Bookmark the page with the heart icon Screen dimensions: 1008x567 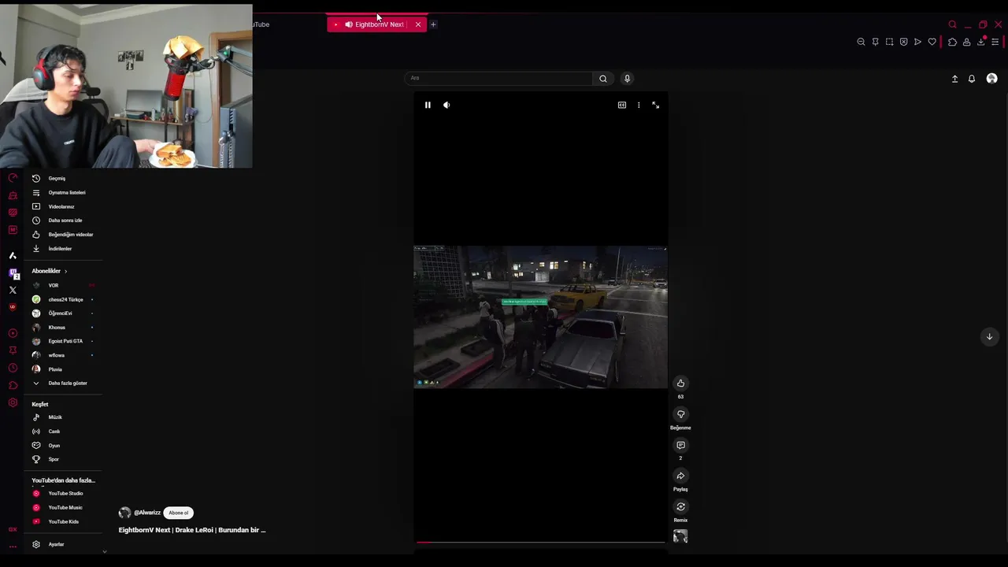point(932,42)
